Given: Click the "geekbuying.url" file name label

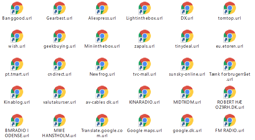Looking at the screenshot, I should coord(60,46).
